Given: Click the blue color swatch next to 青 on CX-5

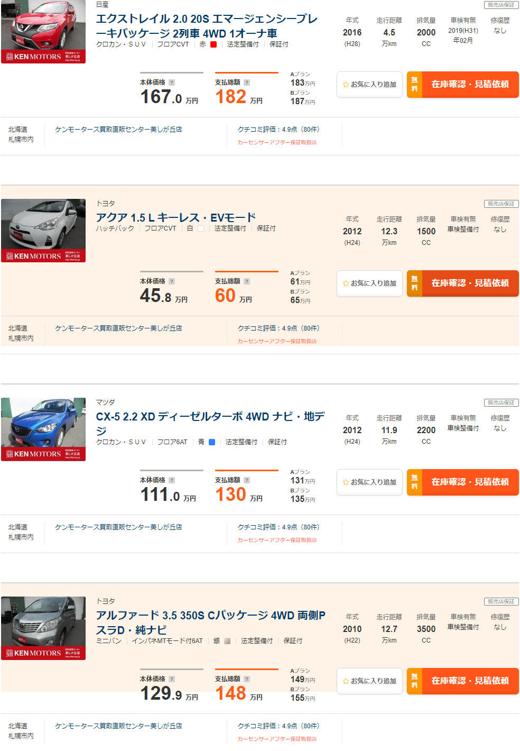Looking at the screenshot, I should [211, 442].
